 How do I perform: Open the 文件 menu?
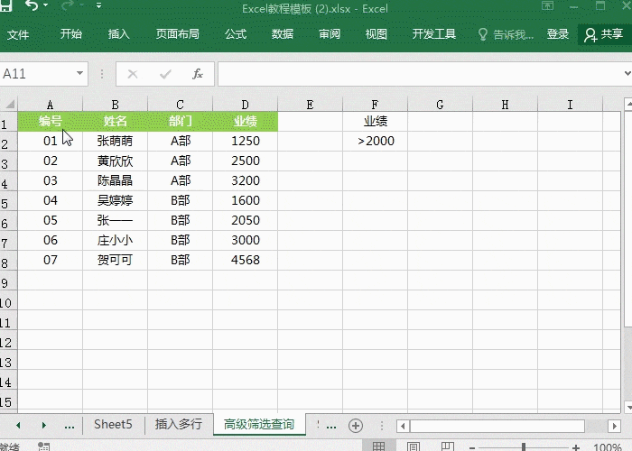pyautogui.click(x=18, y=34)
